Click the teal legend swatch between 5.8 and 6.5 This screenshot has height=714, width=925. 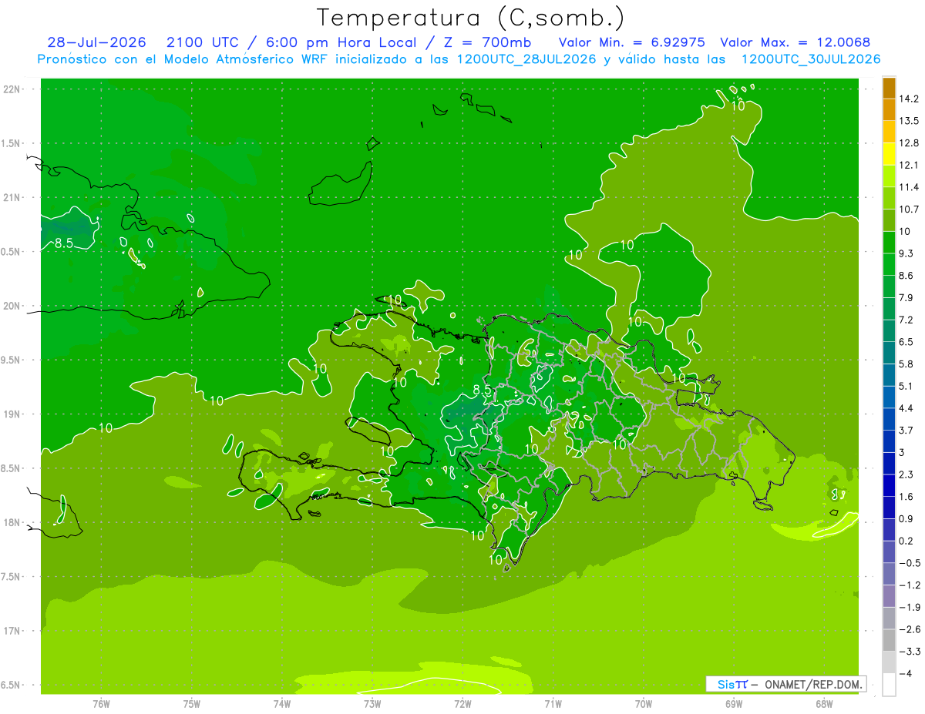coord(889,353)
